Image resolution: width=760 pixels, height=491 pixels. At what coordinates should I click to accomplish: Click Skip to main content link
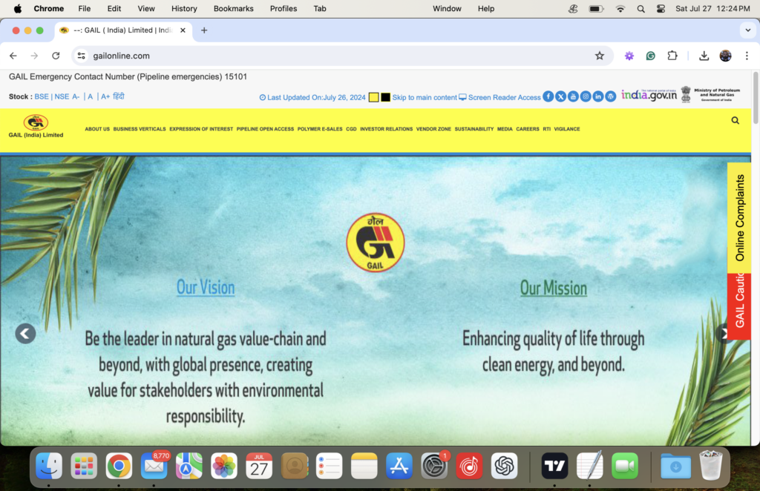click(425, 97)
